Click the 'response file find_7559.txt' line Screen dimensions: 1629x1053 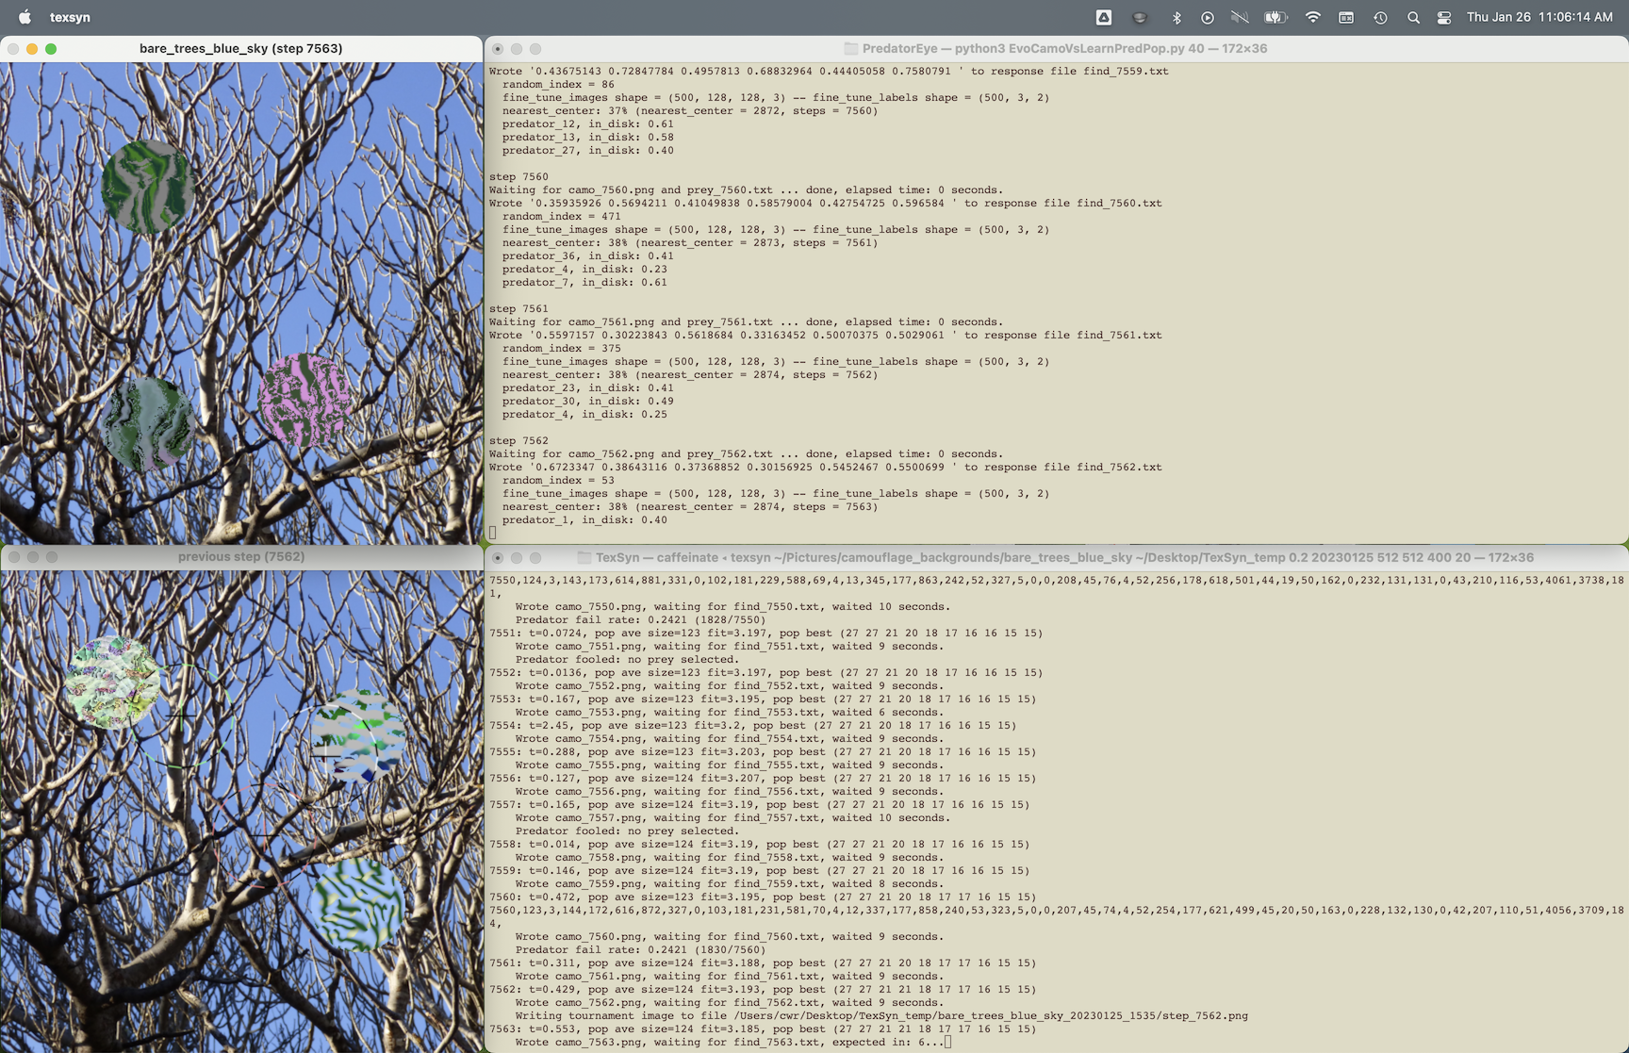click(829, 71)
